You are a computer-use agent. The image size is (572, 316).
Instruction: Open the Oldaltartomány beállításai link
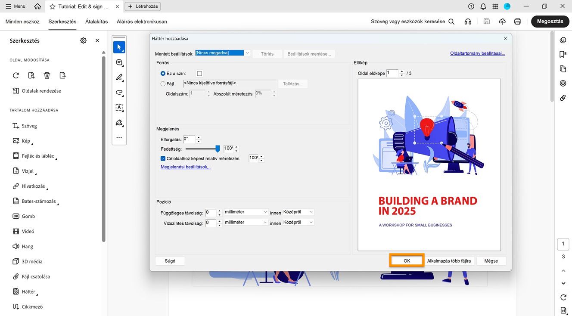(x=478, y=53)
